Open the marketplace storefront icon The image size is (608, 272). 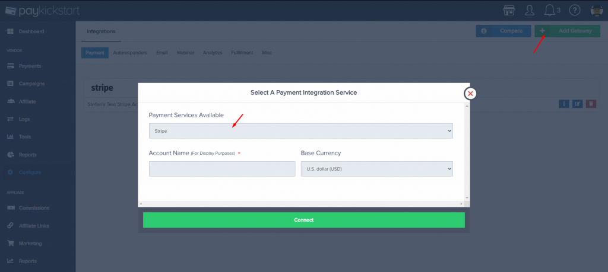(x=508, y=10)
